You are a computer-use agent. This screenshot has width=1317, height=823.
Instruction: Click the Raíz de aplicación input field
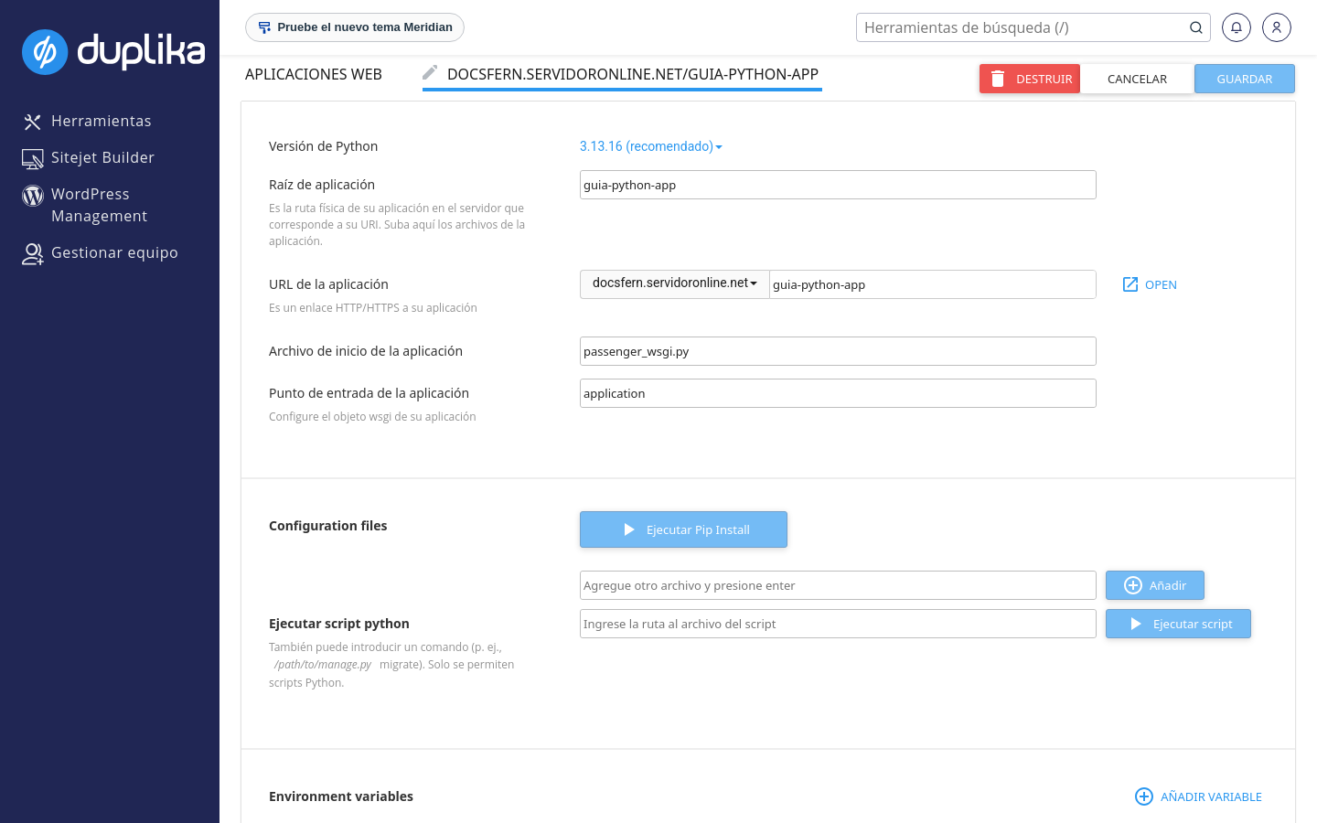tap(838, 185)
